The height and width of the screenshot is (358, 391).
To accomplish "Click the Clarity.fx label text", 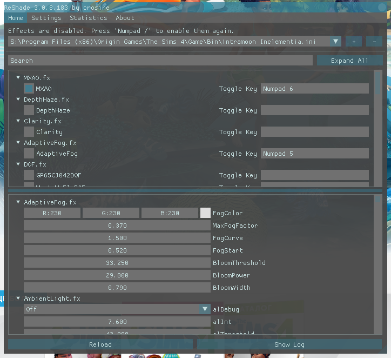I will pyautogui.click(x=43, y=121).
